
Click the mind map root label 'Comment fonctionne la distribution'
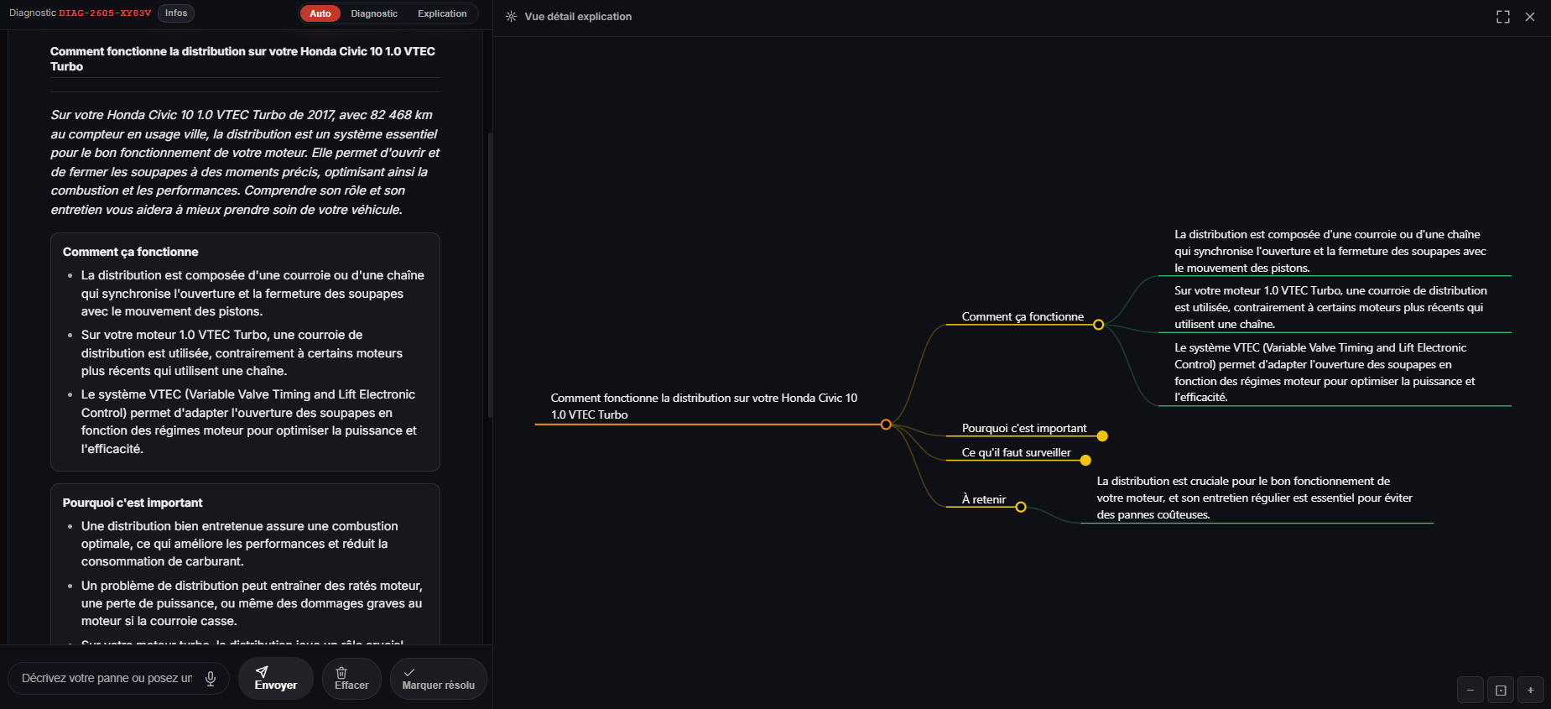click(705, 406)
